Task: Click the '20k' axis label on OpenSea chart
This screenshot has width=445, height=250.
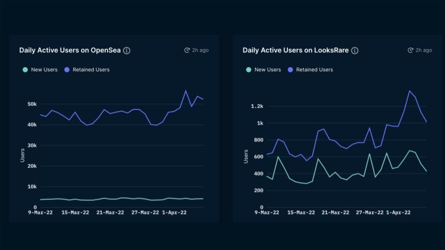Action: pyautogui.click(x=32, y=166)
